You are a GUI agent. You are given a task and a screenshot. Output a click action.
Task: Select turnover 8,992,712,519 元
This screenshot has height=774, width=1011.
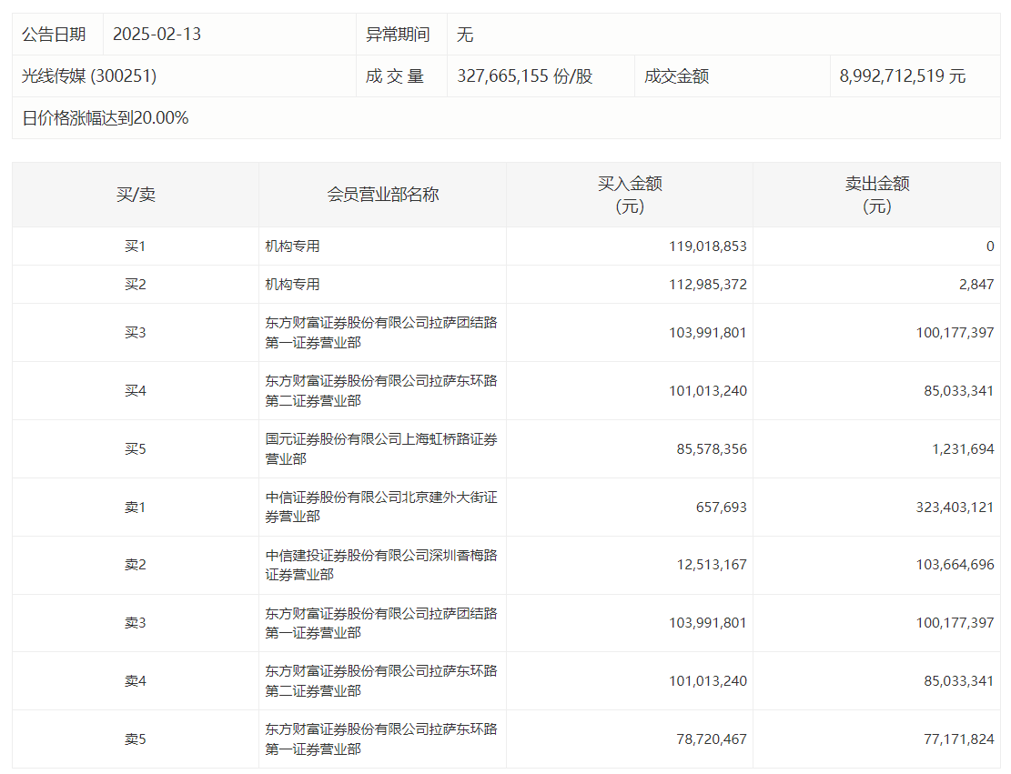[x=902, y=76]
